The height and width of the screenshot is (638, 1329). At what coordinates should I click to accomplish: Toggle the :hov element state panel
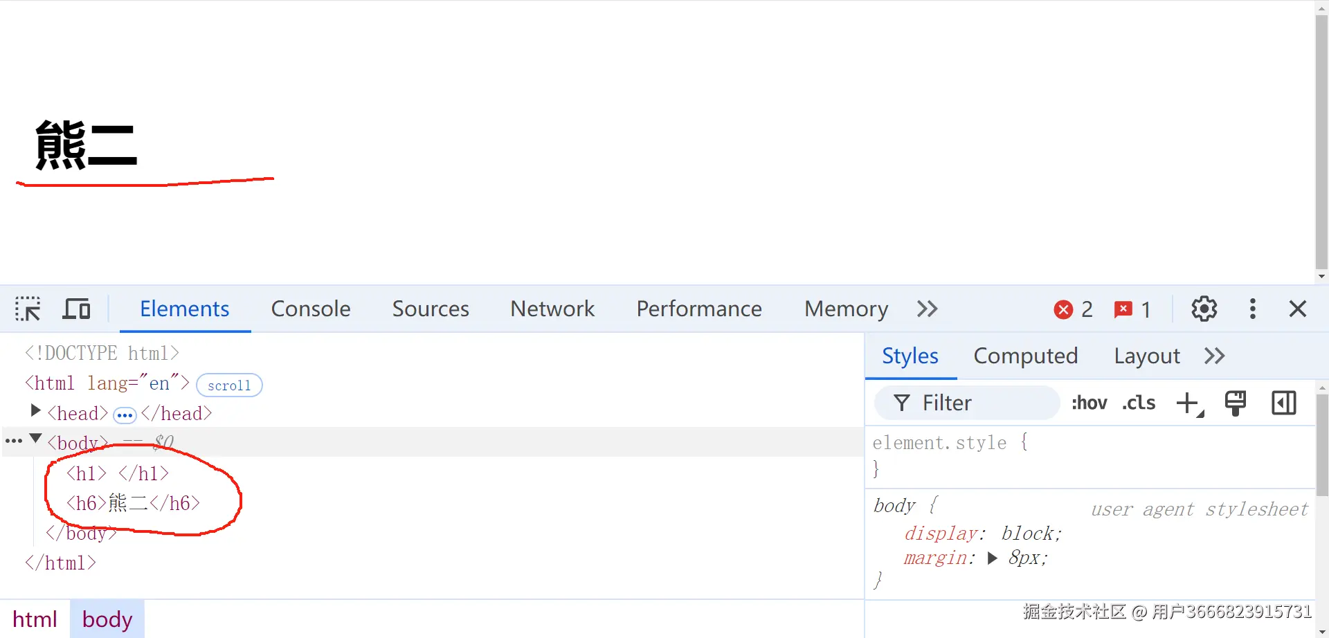(1089, 403)
